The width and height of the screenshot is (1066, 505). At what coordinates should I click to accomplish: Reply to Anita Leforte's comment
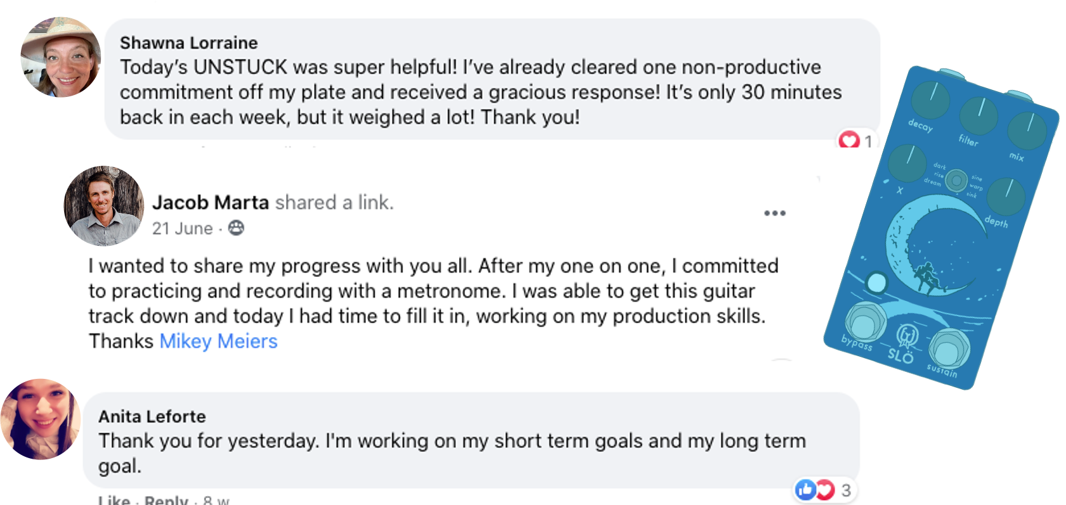(166, 500)
